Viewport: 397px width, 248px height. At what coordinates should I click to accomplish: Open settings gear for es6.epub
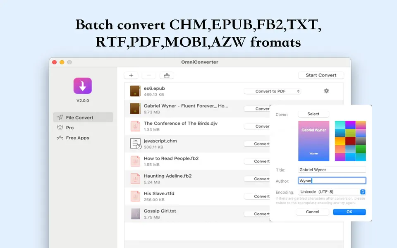[326, 91]
